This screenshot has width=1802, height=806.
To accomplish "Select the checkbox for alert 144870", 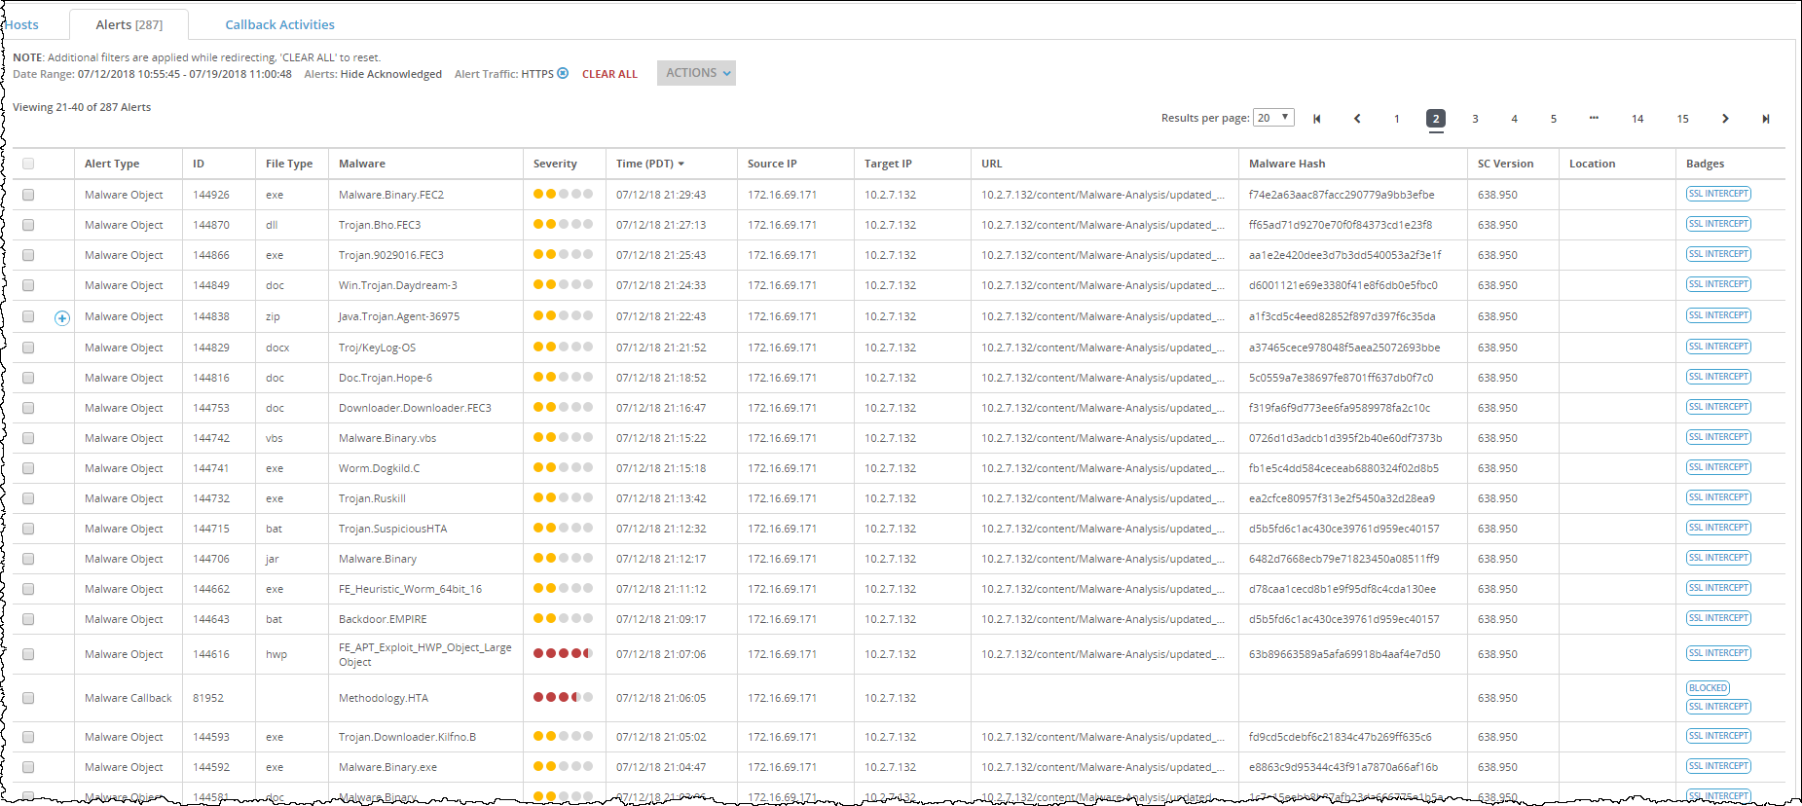I will [28, 225].
